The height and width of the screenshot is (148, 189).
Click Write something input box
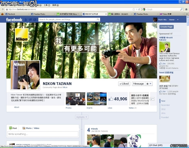coord(43,134)
